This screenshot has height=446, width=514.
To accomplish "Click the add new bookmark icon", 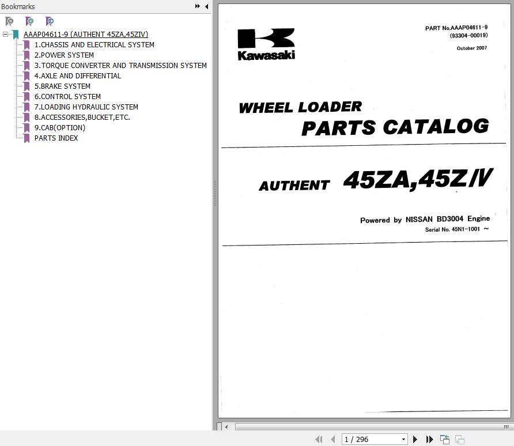I will (x=29, y=22).
